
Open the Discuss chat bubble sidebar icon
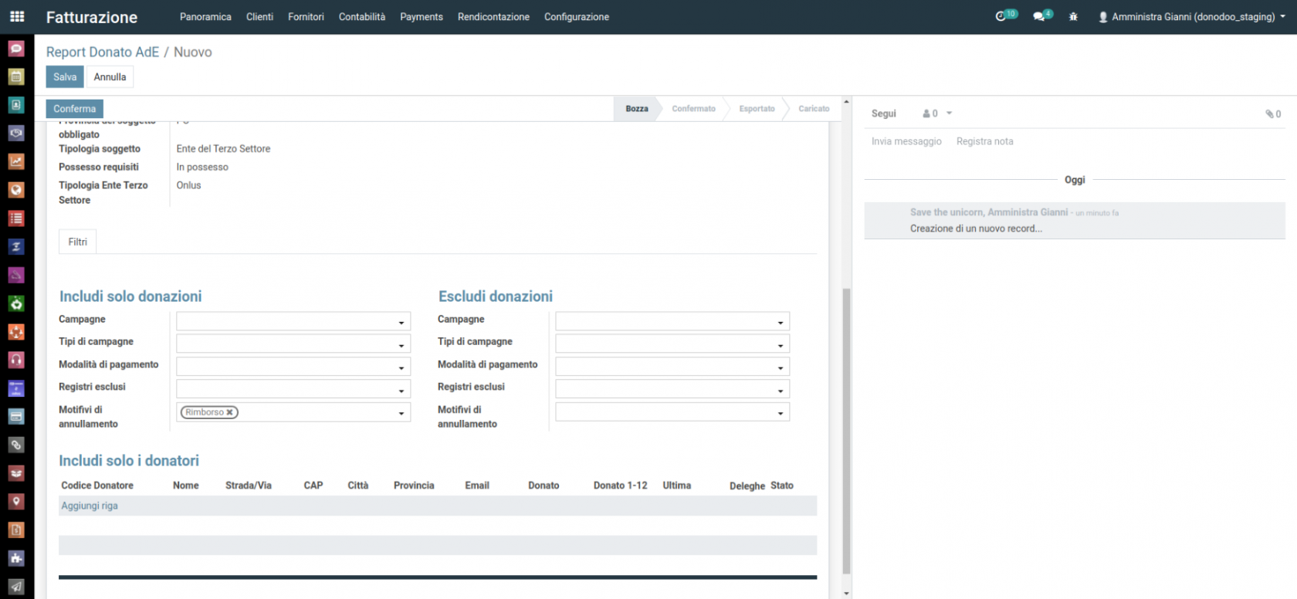[x=16, y=49]
